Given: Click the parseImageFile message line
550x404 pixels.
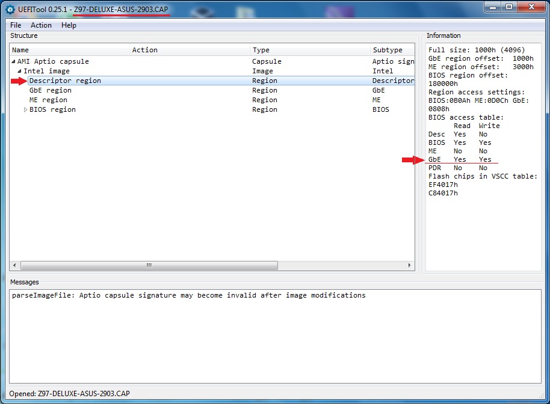Looking at the screenshot, I should click(x=189, y=295).
